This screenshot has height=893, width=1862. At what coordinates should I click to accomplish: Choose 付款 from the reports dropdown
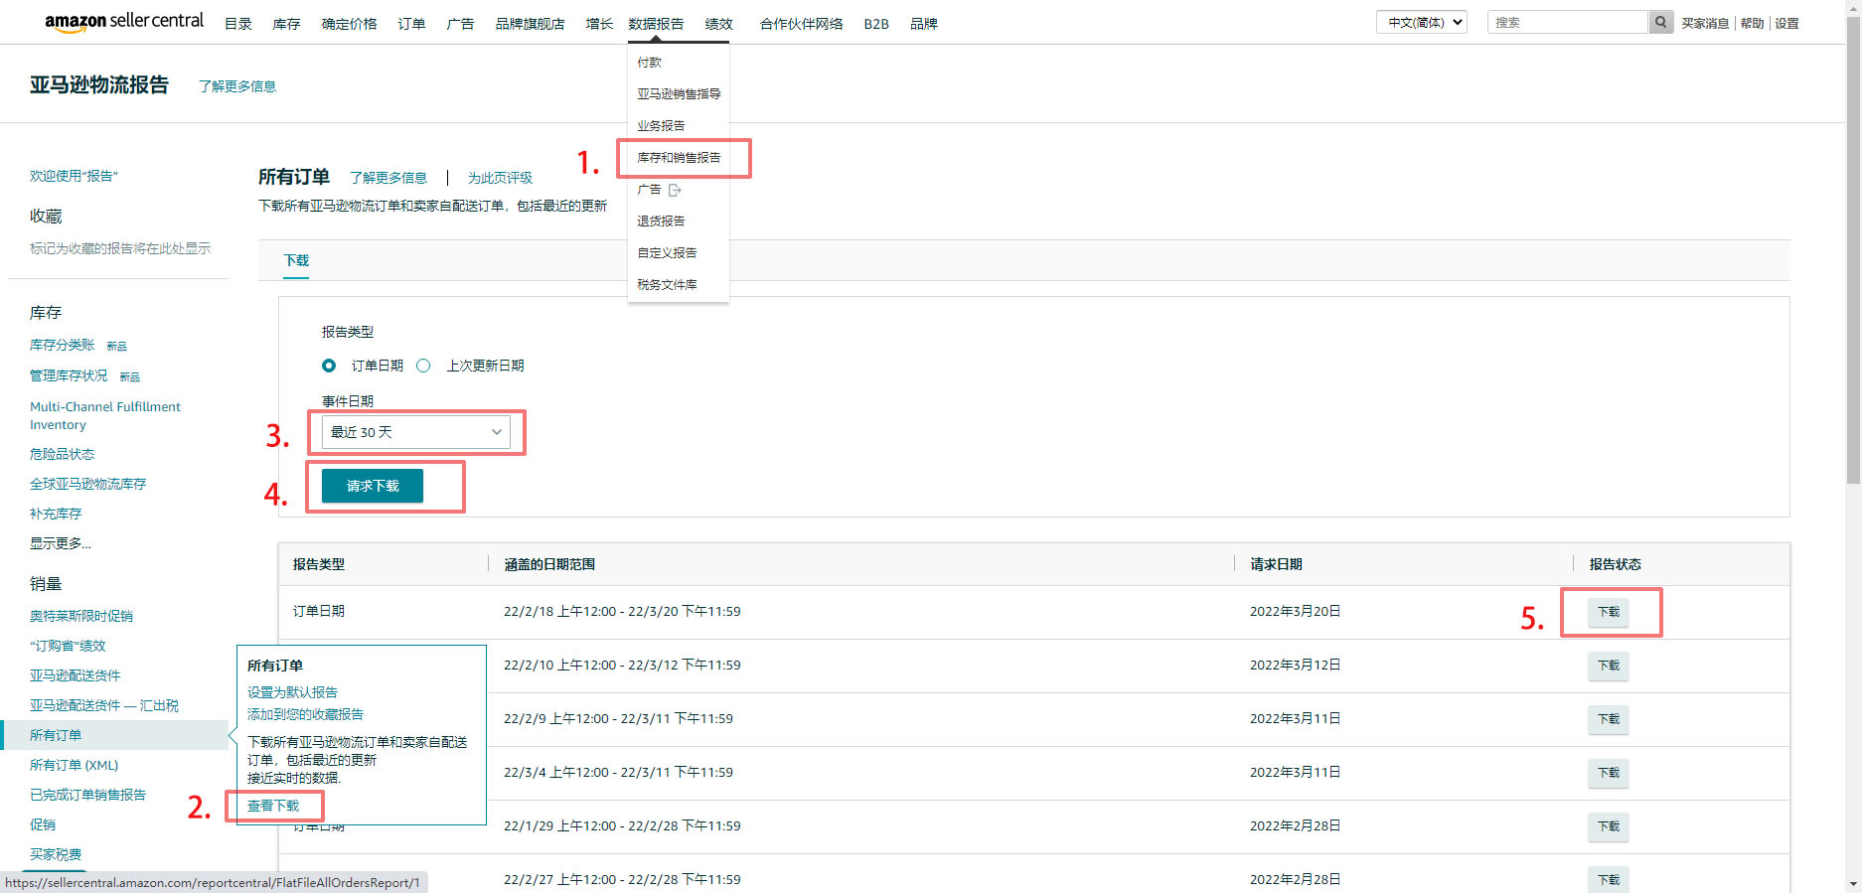point(649,63)
